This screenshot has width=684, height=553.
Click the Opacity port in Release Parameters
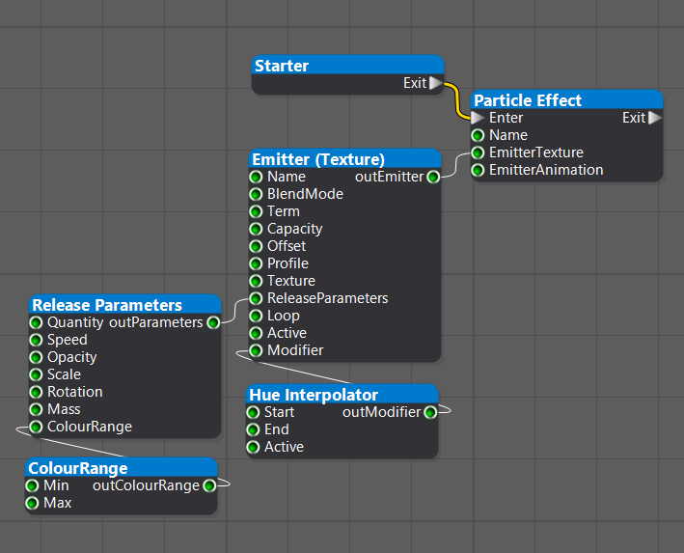click(x=36, y=357)
